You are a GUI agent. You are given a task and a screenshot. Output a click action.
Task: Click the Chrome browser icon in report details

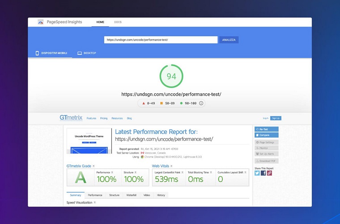tap(142, 157)
